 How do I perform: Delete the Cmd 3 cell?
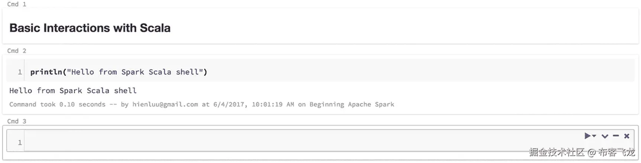click(x=627, y=136)
